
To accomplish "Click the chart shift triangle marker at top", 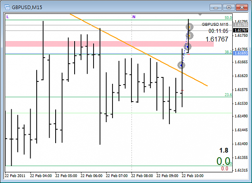I will click(x=200, y=15).
